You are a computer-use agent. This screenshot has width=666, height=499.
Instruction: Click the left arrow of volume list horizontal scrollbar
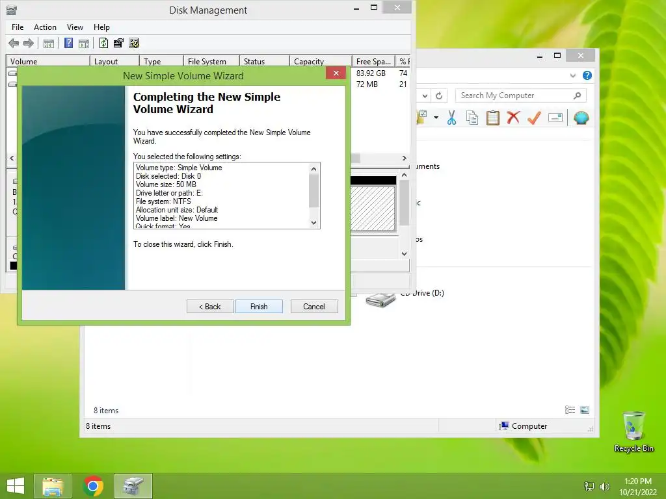pos(12,158)
